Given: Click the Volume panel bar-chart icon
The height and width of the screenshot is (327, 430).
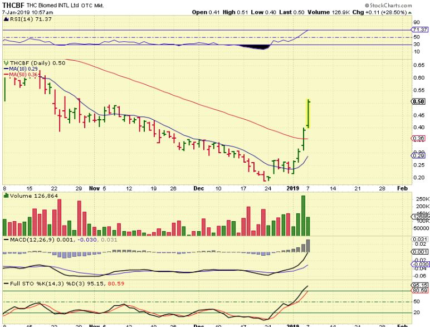Looking at the screenshot, I should 6,196.
